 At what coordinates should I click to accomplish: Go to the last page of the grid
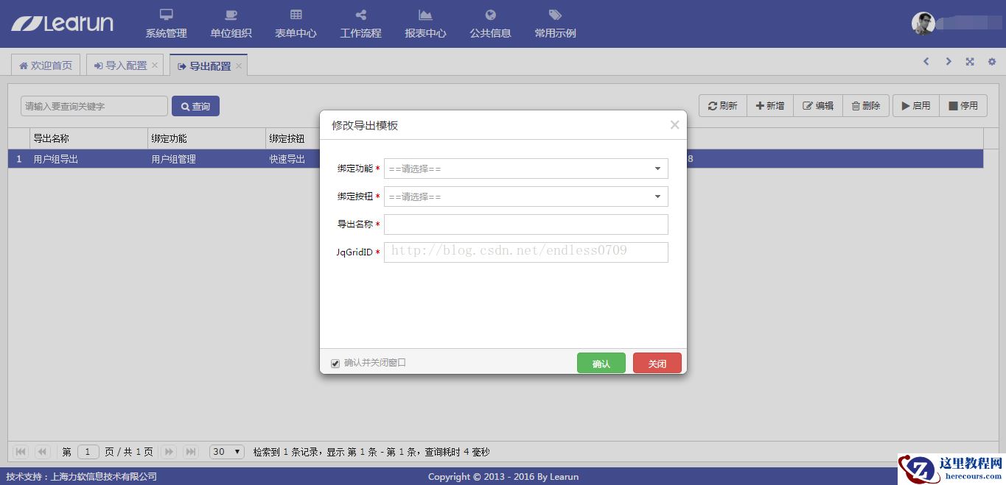pos(191,452)
